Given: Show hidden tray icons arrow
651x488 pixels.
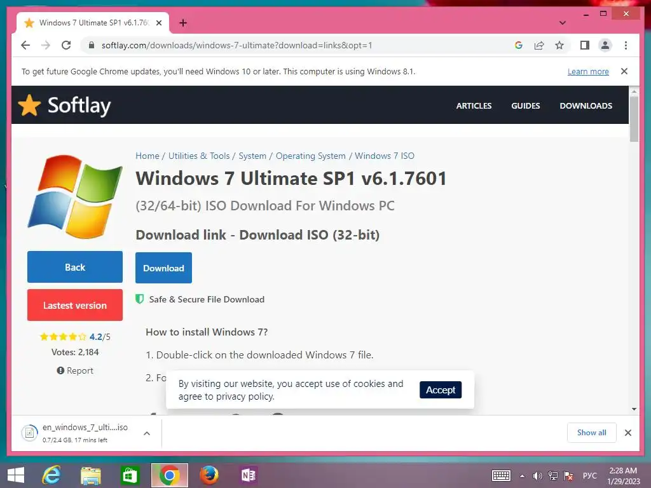Looking at the screenshot, I should click(x=523, y=476).
